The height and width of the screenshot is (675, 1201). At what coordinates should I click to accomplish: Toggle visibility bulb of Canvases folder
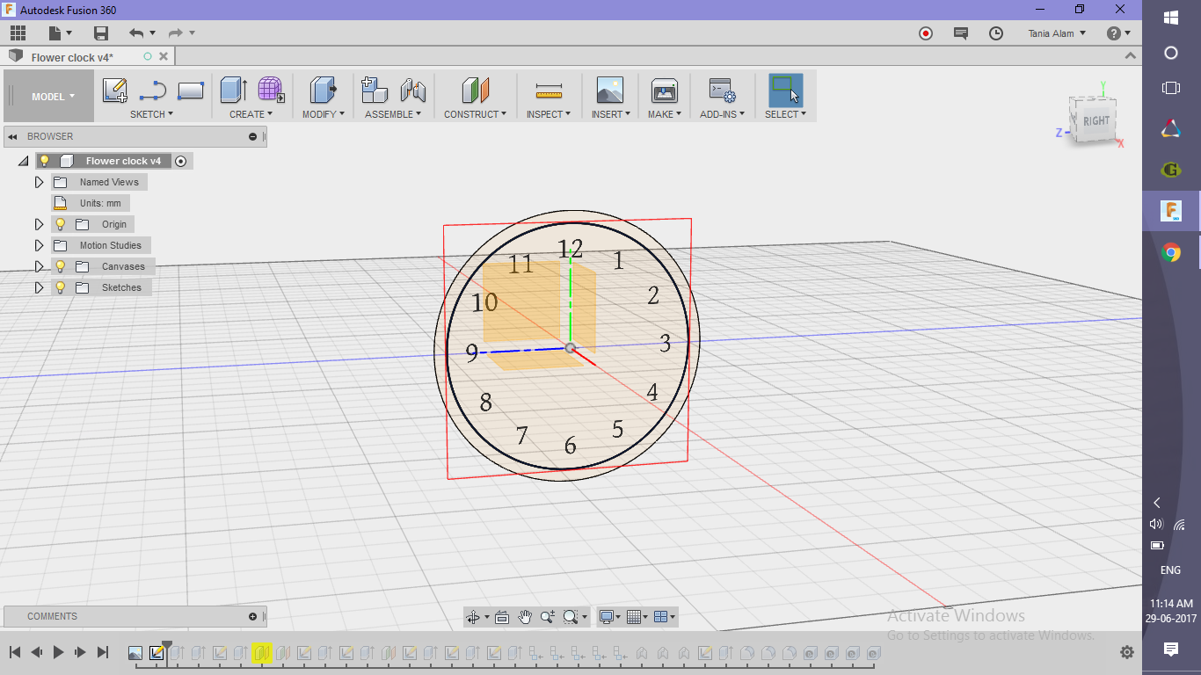click(60, 266)
